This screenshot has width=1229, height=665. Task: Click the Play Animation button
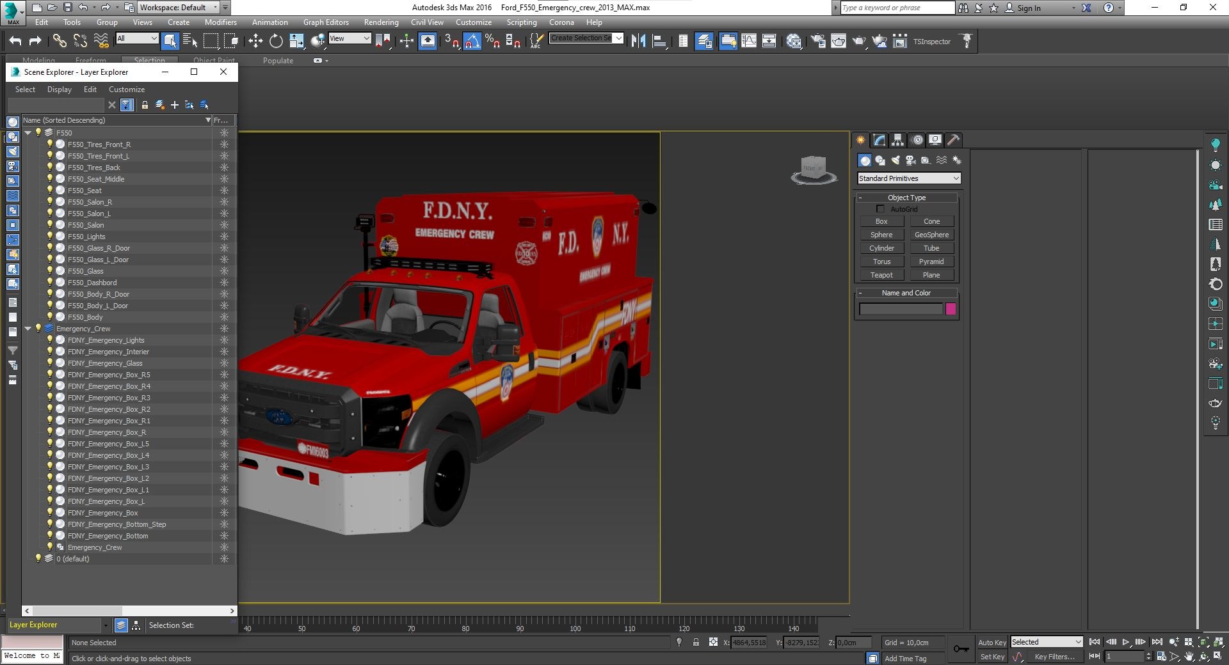(x=1125, y=642)
